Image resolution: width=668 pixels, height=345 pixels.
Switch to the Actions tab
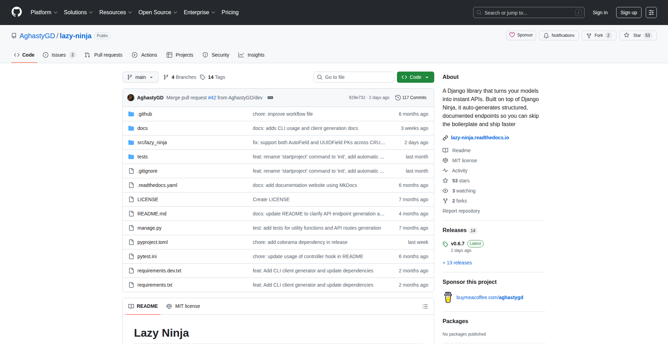tap(145, 55)
